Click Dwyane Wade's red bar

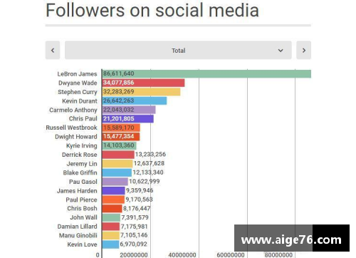click(143, 83)
